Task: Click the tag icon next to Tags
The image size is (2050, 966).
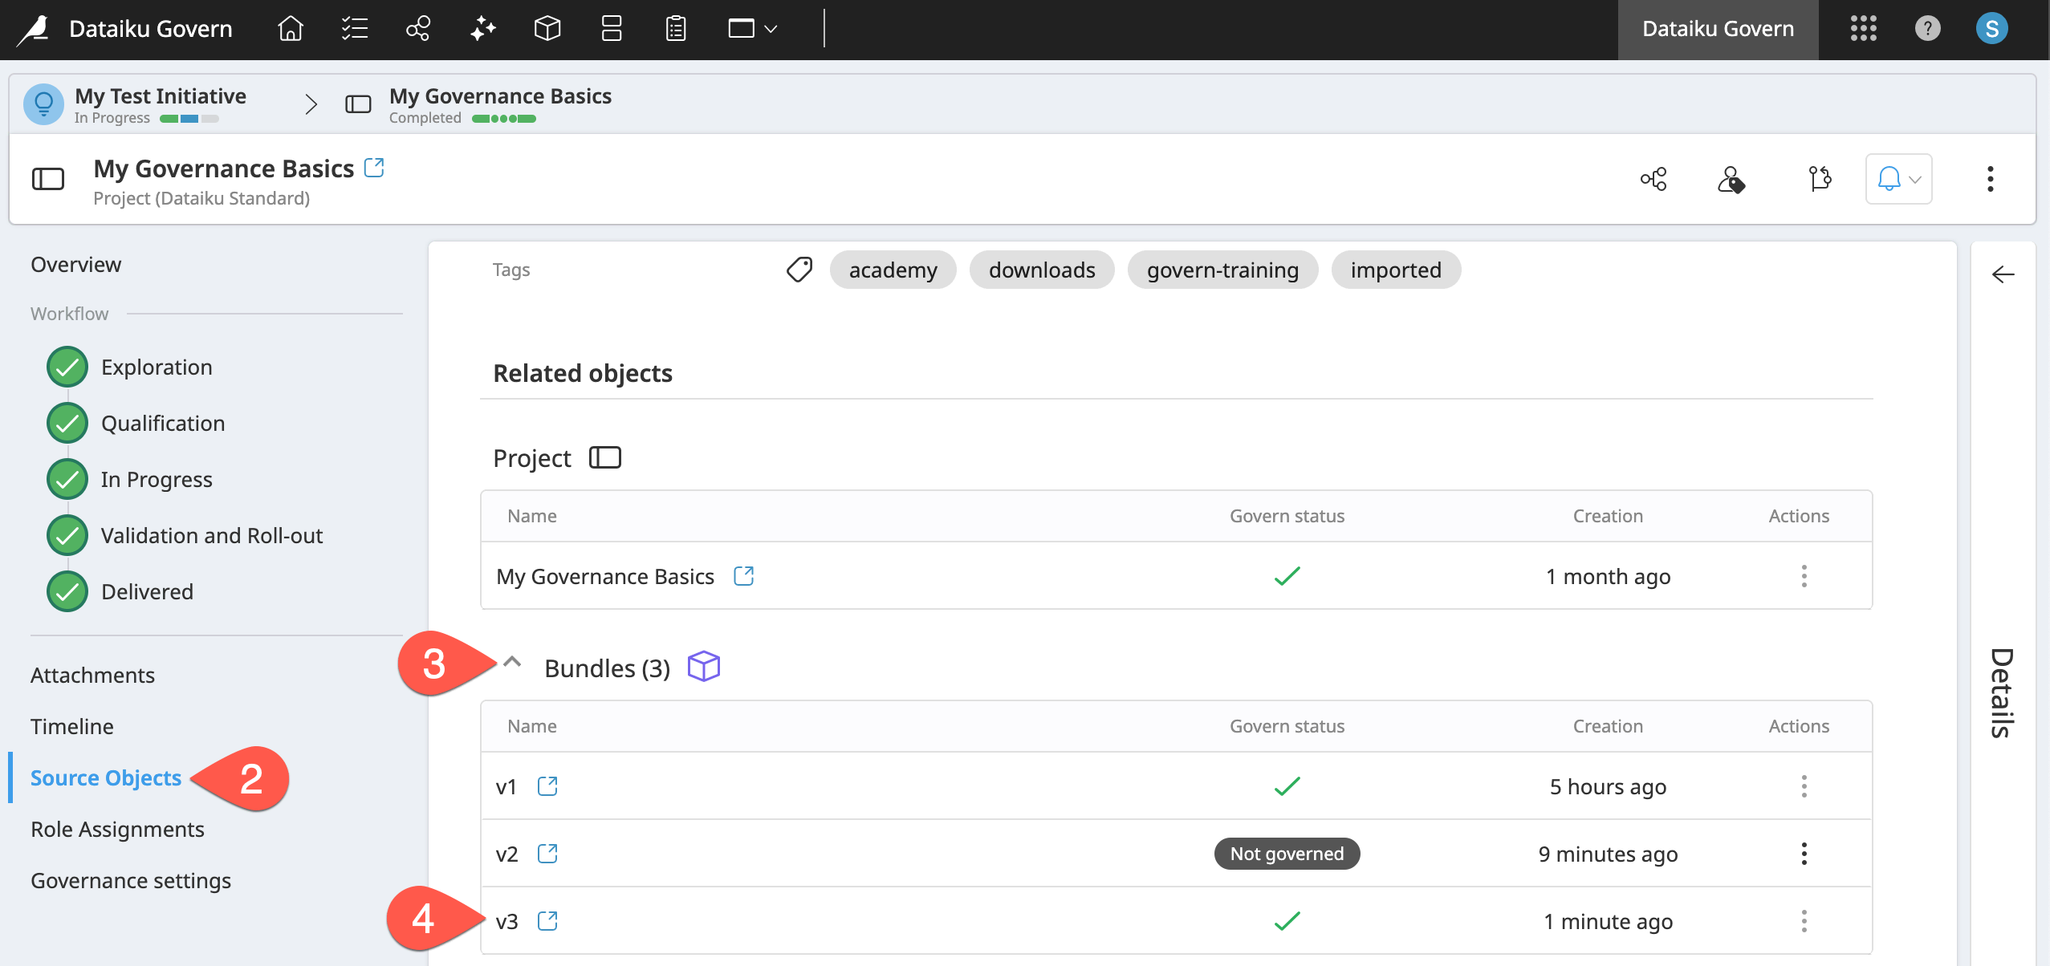Action: click(x=799, y=270)
